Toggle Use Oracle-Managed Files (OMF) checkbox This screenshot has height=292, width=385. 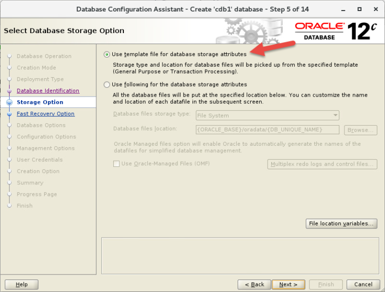[x=116, y=164]
